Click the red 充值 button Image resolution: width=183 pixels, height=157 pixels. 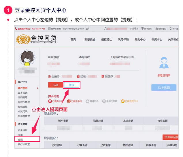tap(56, 85)
